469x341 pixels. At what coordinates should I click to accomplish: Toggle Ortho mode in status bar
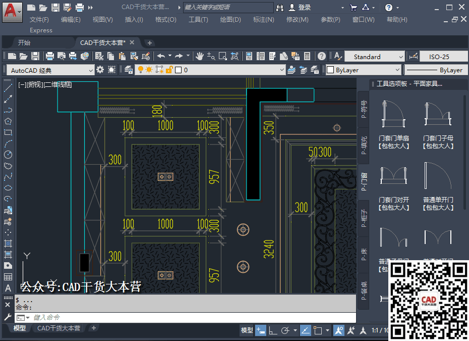273,330
